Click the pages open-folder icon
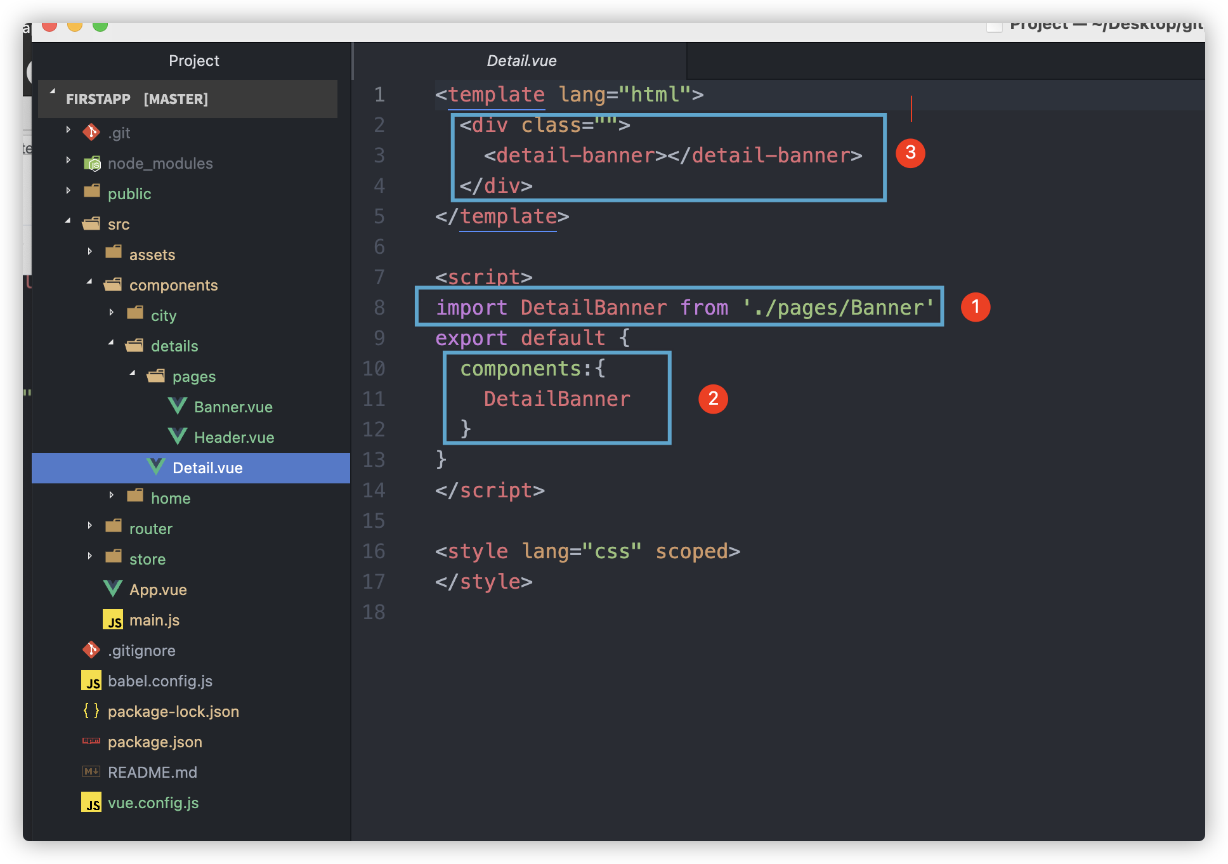The width and height of the screenshot is (1228, 864). 156,376
